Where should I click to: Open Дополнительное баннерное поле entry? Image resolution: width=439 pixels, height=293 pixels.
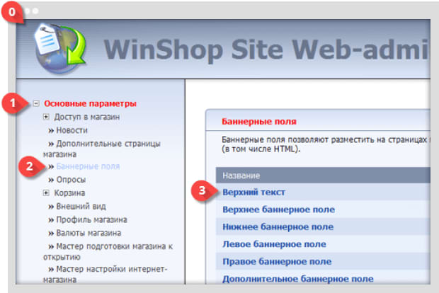pyautogui.click(x=298, y=279)
